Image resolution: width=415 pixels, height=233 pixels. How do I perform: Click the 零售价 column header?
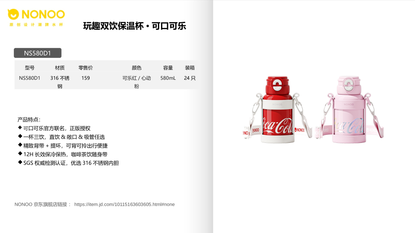coord(85,68)
